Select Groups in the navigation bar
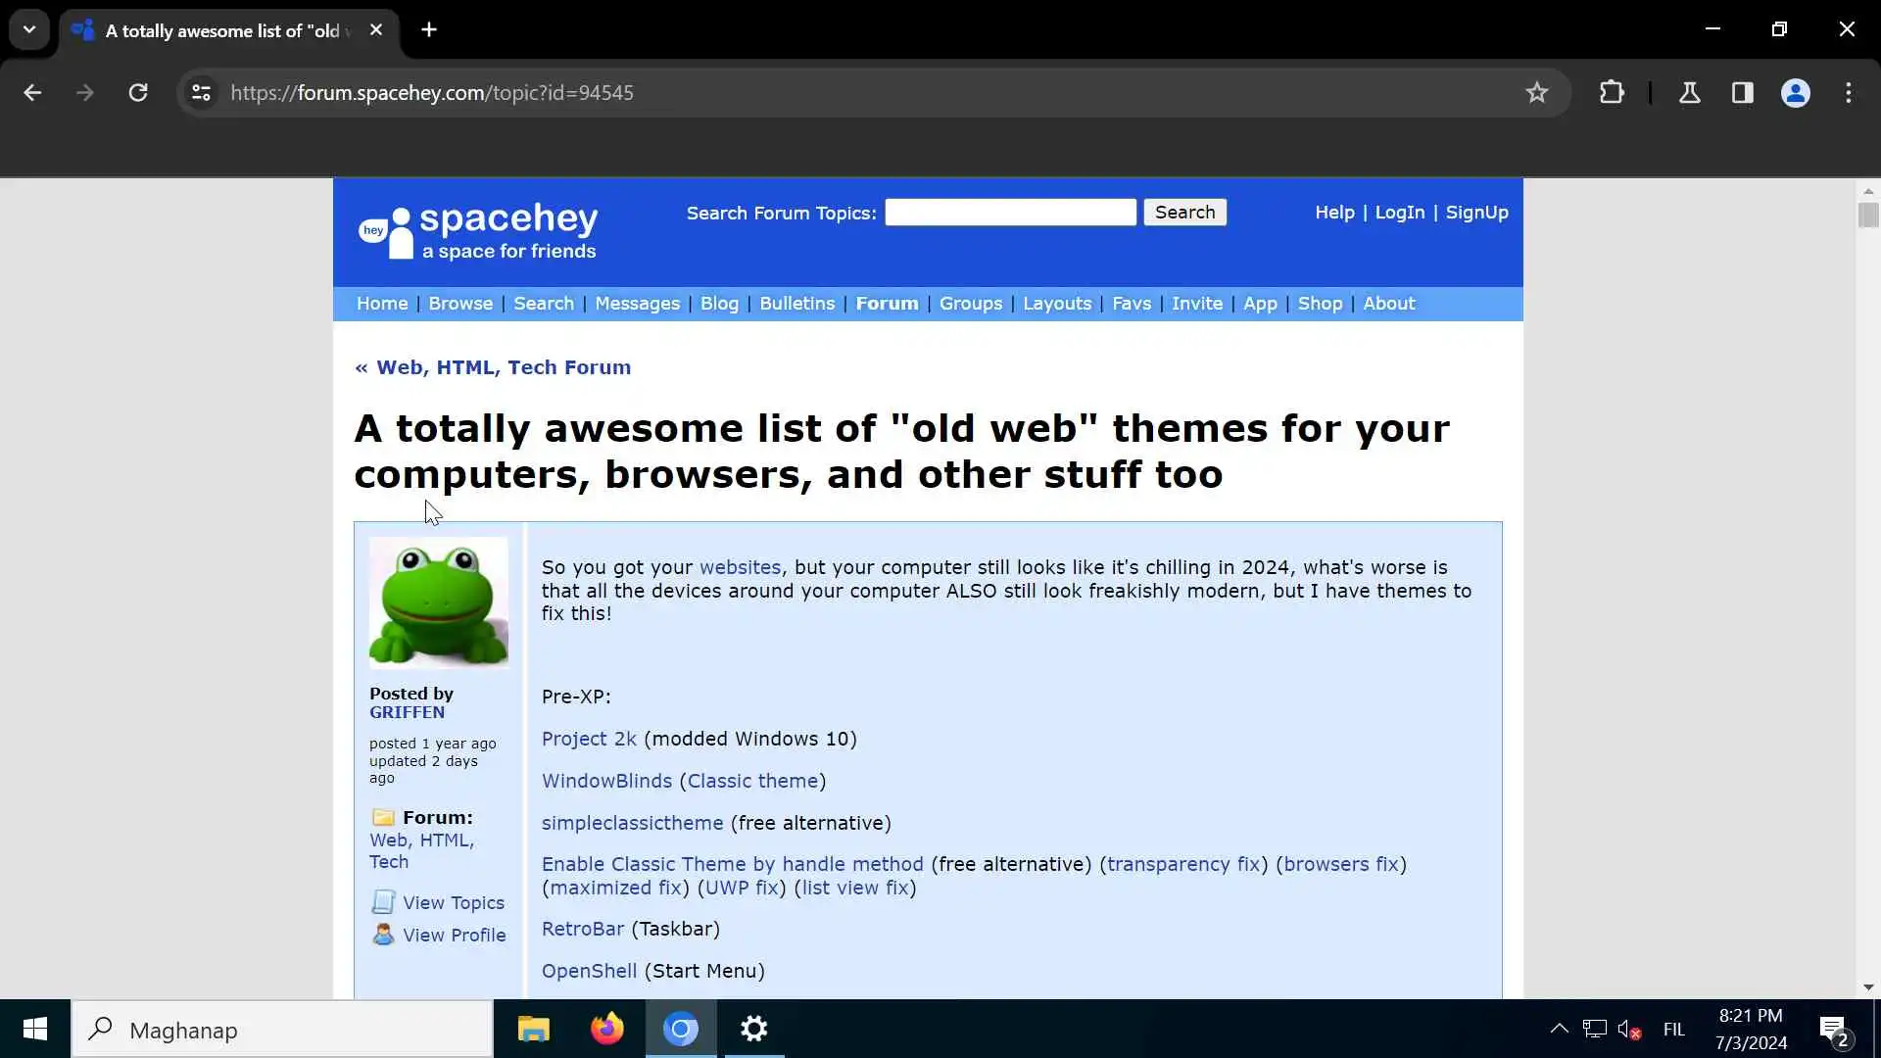Image resolution: width=1881 pixels, height=1058 pixels. [x=970, y=304]
